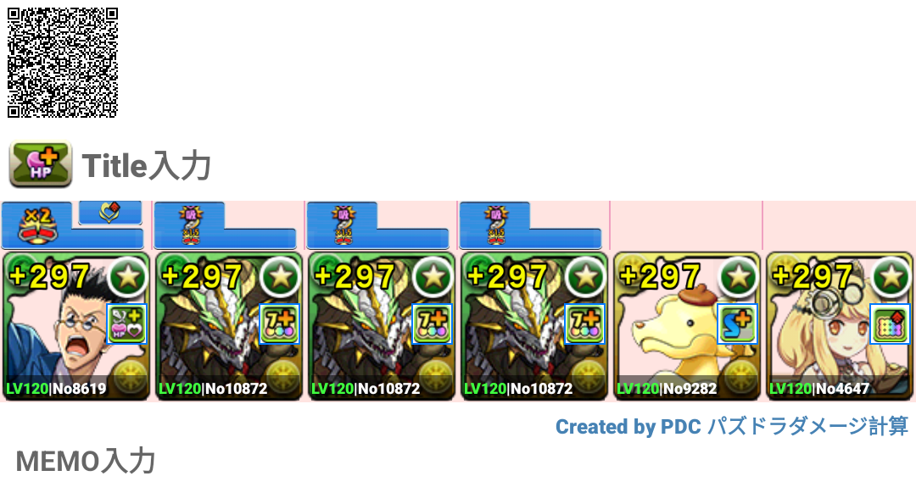Open the Created by PDC link

731,427
